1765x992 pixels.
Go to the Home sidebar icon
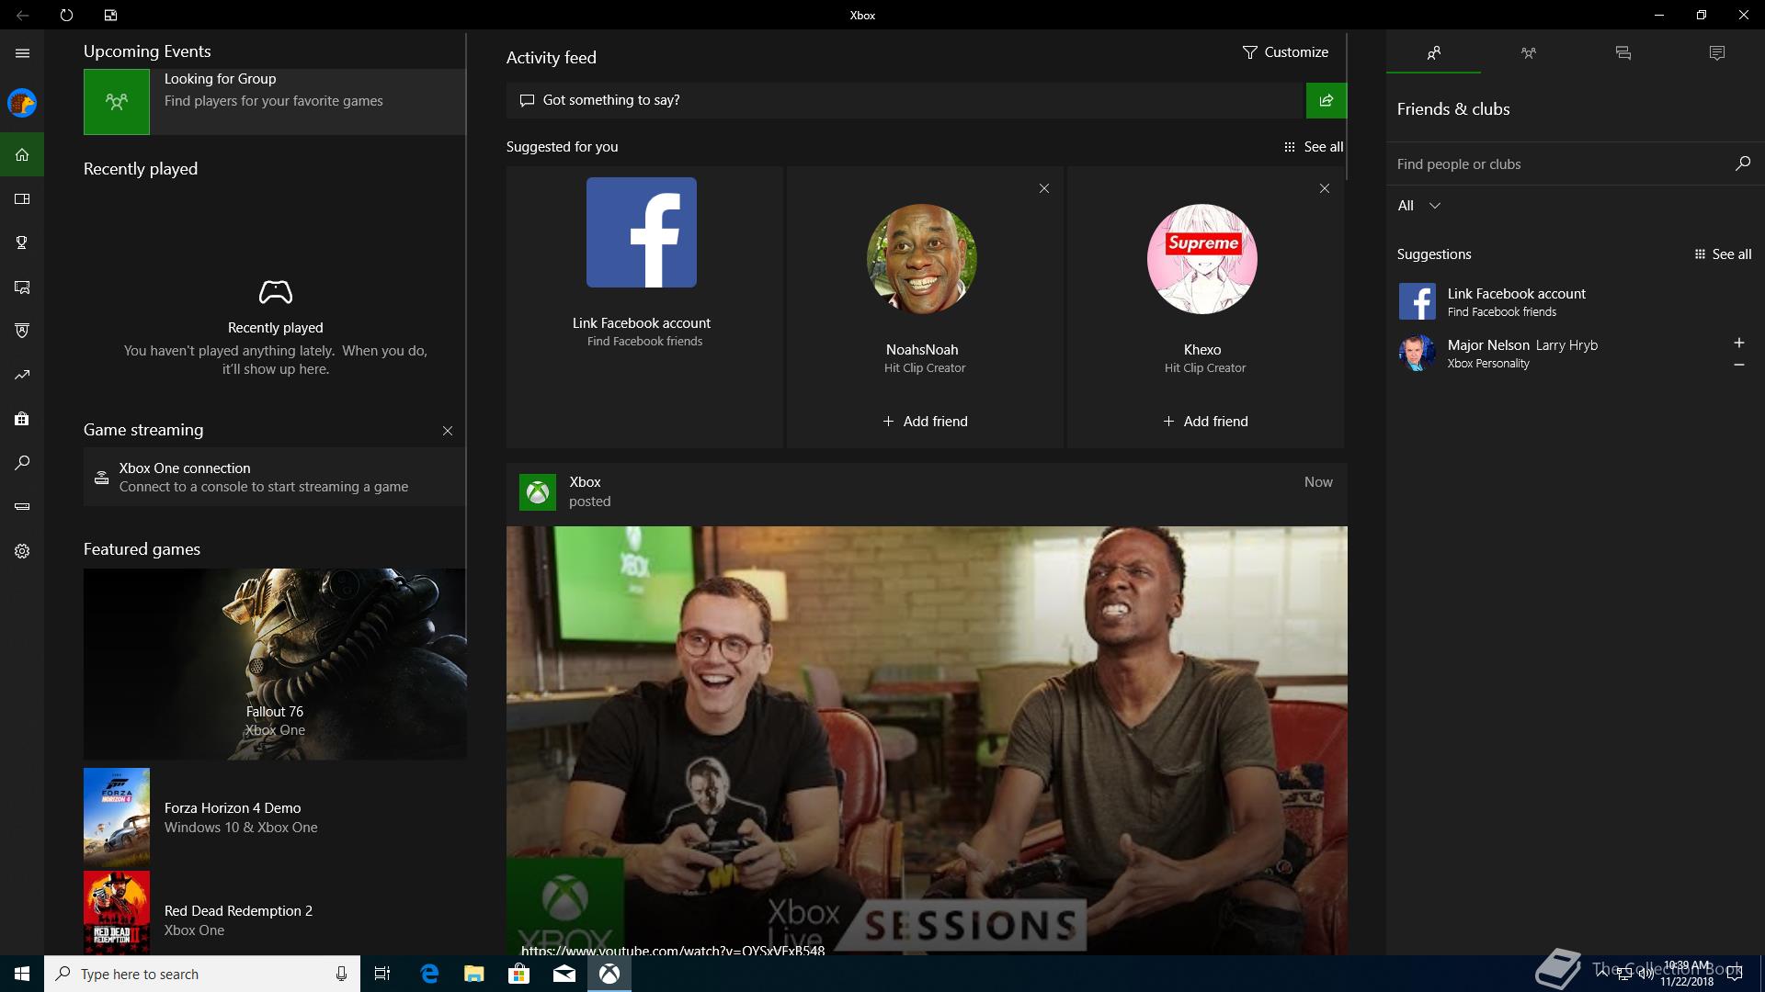click(22, 154)
